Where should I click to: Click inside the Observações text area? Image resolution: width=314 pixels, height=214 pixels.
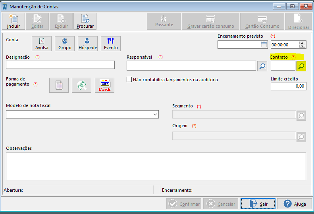pos(156,166)
